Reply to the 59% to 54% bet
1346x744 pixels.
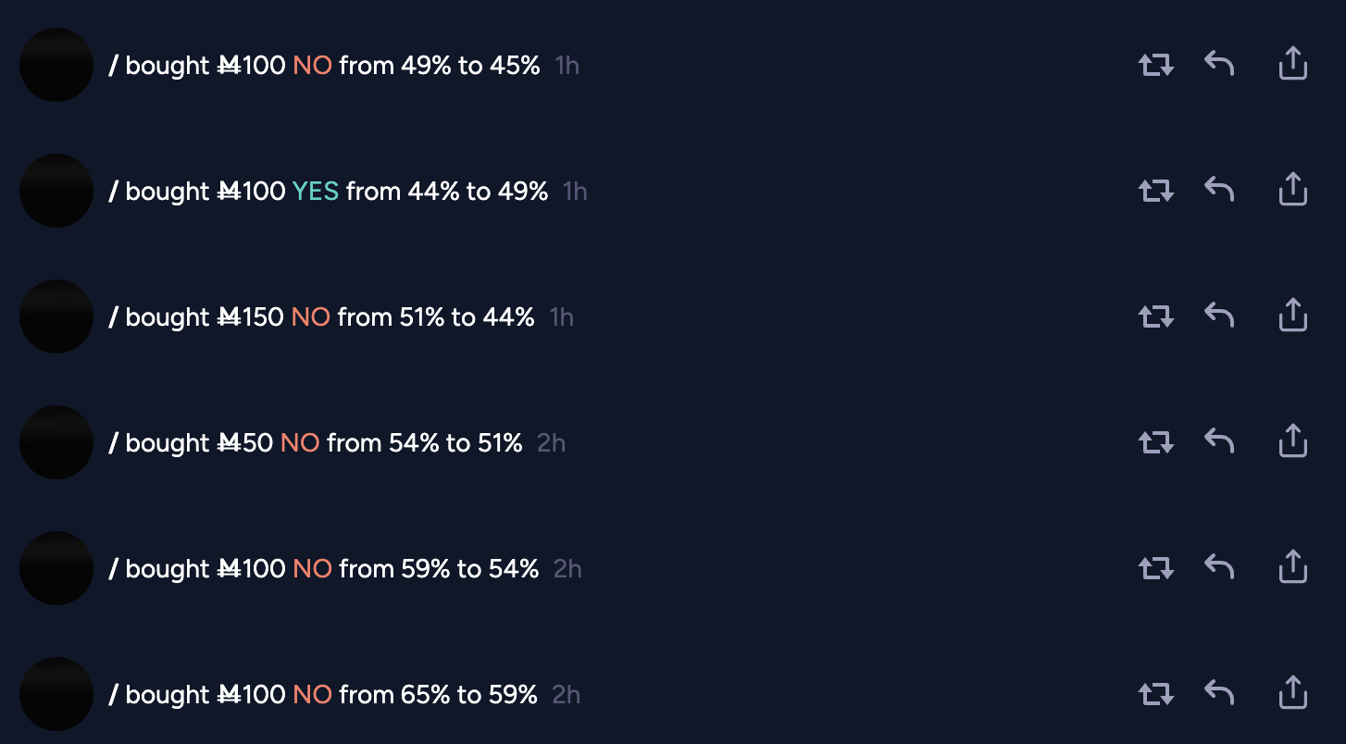1219,567
